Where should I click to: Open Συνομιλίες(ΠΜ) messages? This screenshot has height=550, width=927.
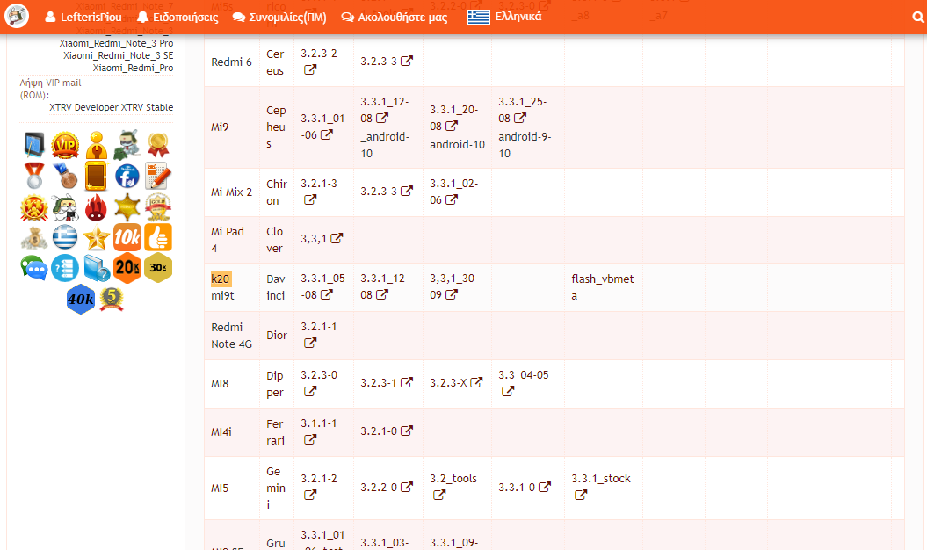[279, 17]
